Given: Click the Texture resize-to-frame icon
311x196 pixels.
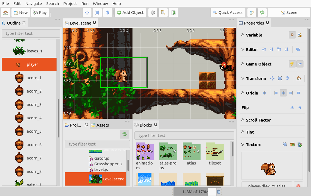Looking at the screenshot, I should 285,144.
